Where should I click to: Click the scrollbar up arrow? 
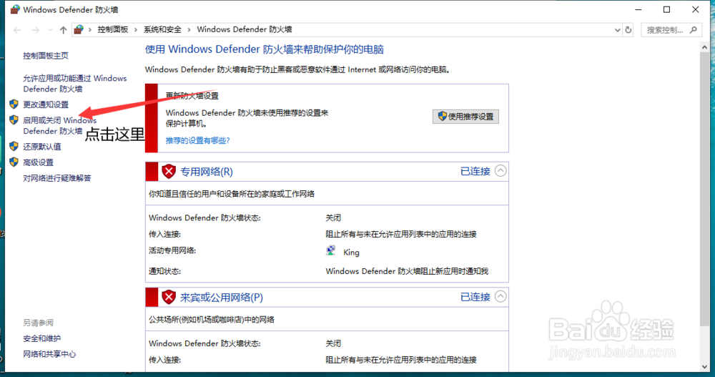[704, 47]
